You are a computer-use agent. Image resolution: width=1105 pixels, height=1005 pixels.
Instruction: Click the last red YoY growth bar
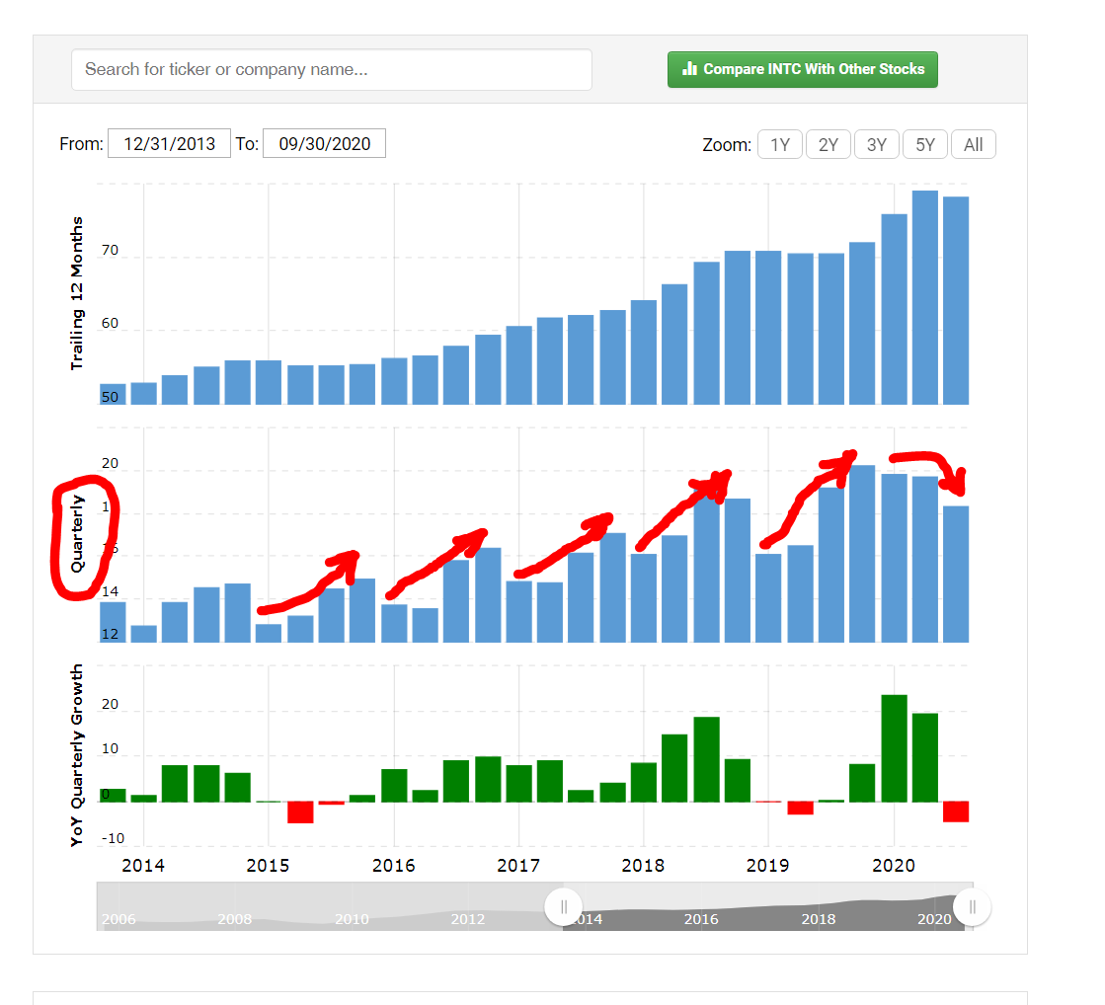tap(956, 812)
